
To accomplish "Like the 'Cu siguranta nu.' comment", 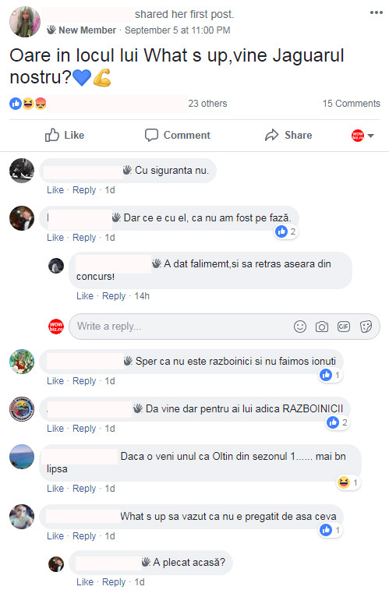I will click(x=55, y=190).
